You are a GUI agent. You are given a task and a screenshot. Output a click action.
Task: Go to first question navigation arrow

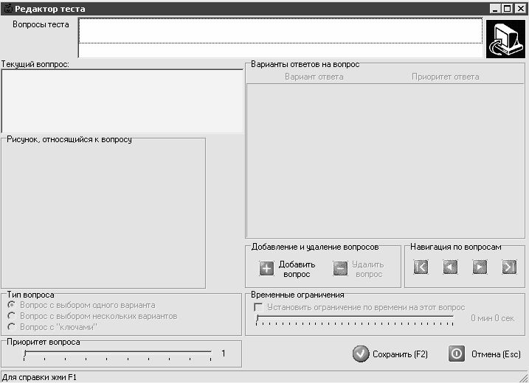click(421, 267)
